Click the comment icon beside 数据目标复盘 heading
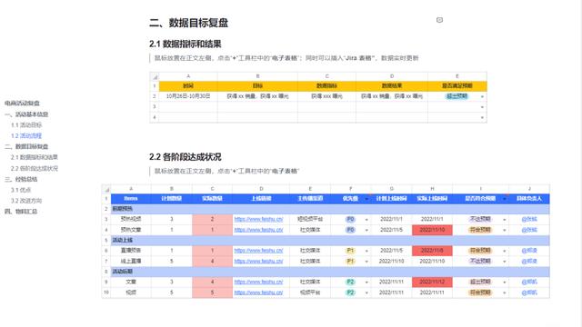The image size is (582, 327). tap(439, 20)
